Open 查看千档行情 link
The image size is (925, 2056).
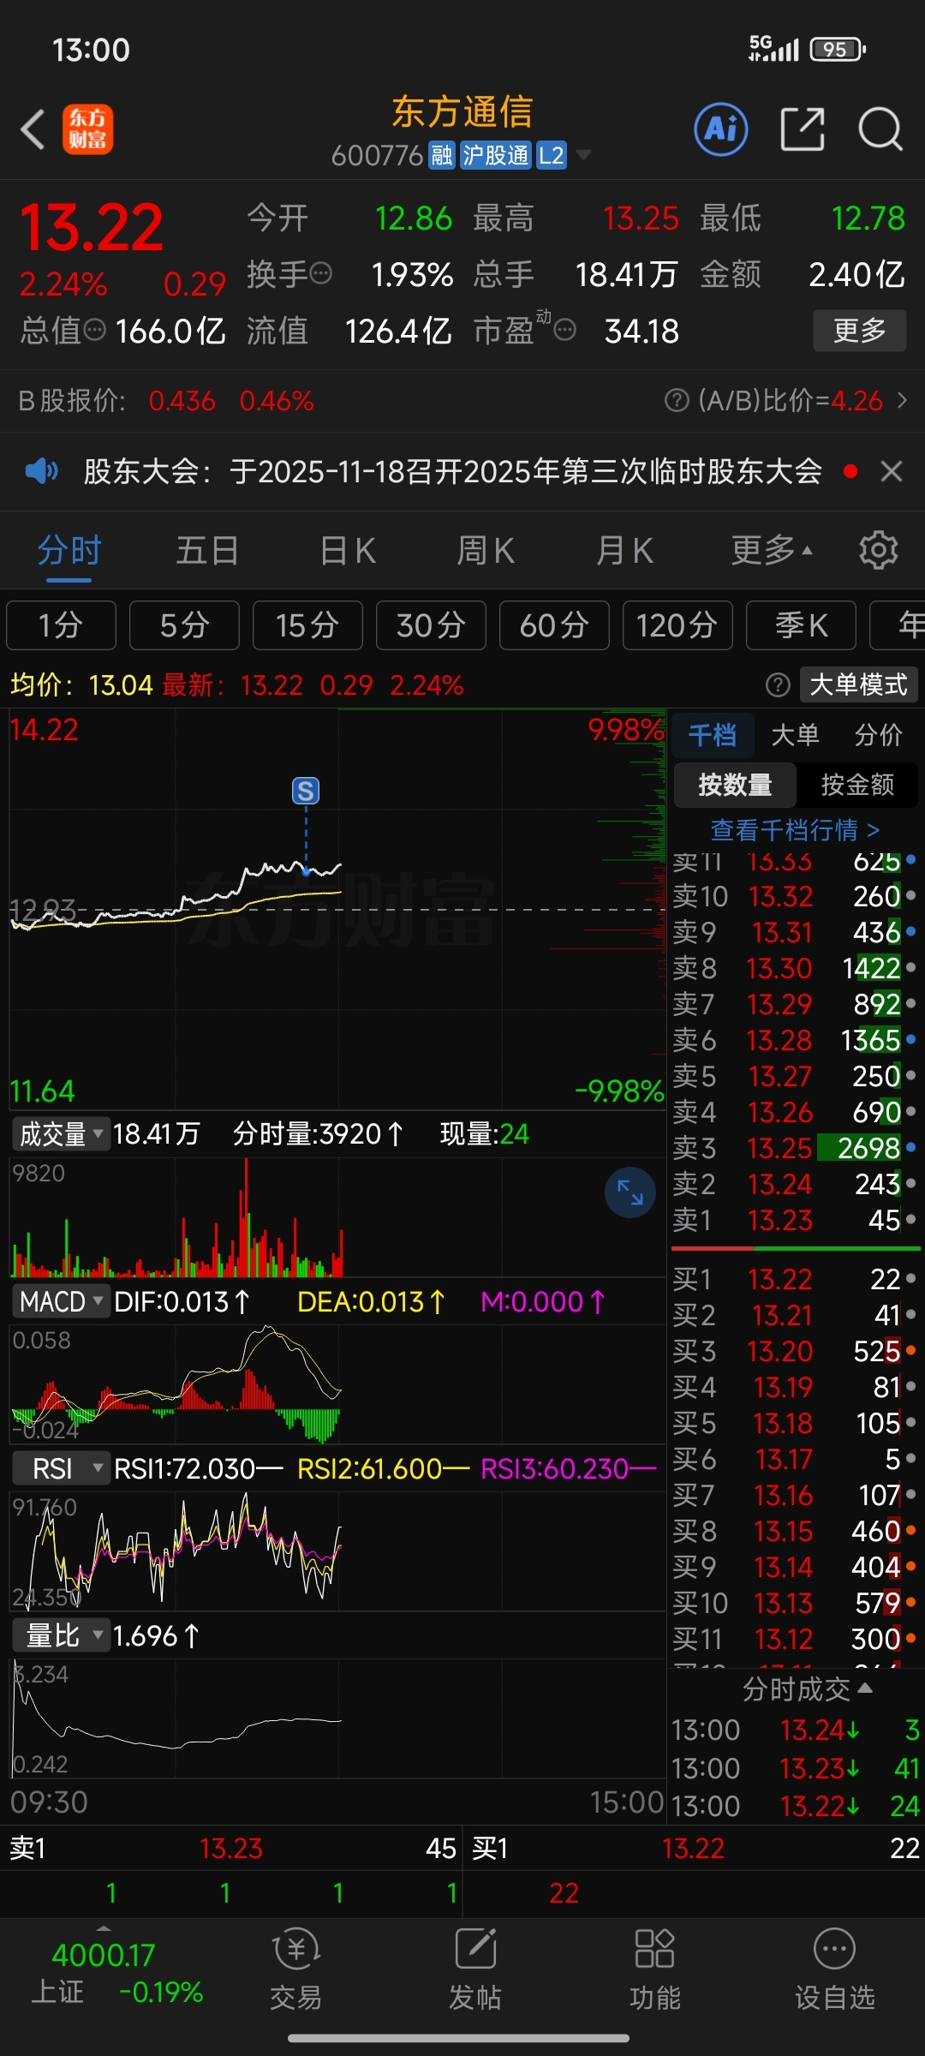[x=795, y=829]
